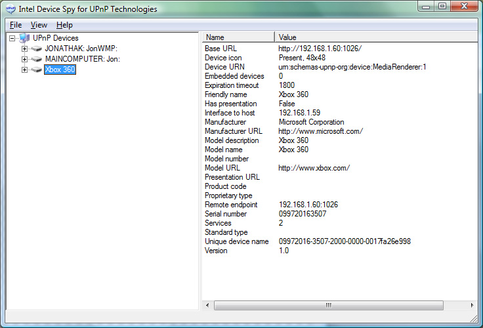The width and height of the screenshot is (483, 328).
Task: Click the value 192.168.1.60:1026
Action: [x=308, y=205]
